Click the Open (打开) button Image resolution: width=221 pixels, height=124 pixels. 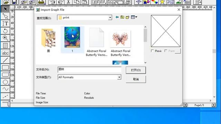click(136, 70)
